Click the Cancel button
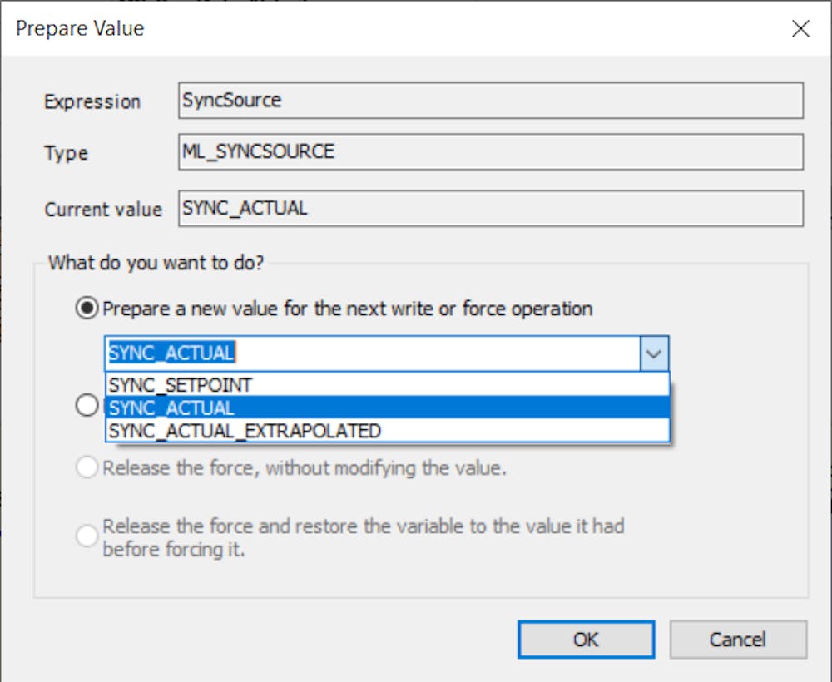The image size is (832, 682). [x=738, y=639]
